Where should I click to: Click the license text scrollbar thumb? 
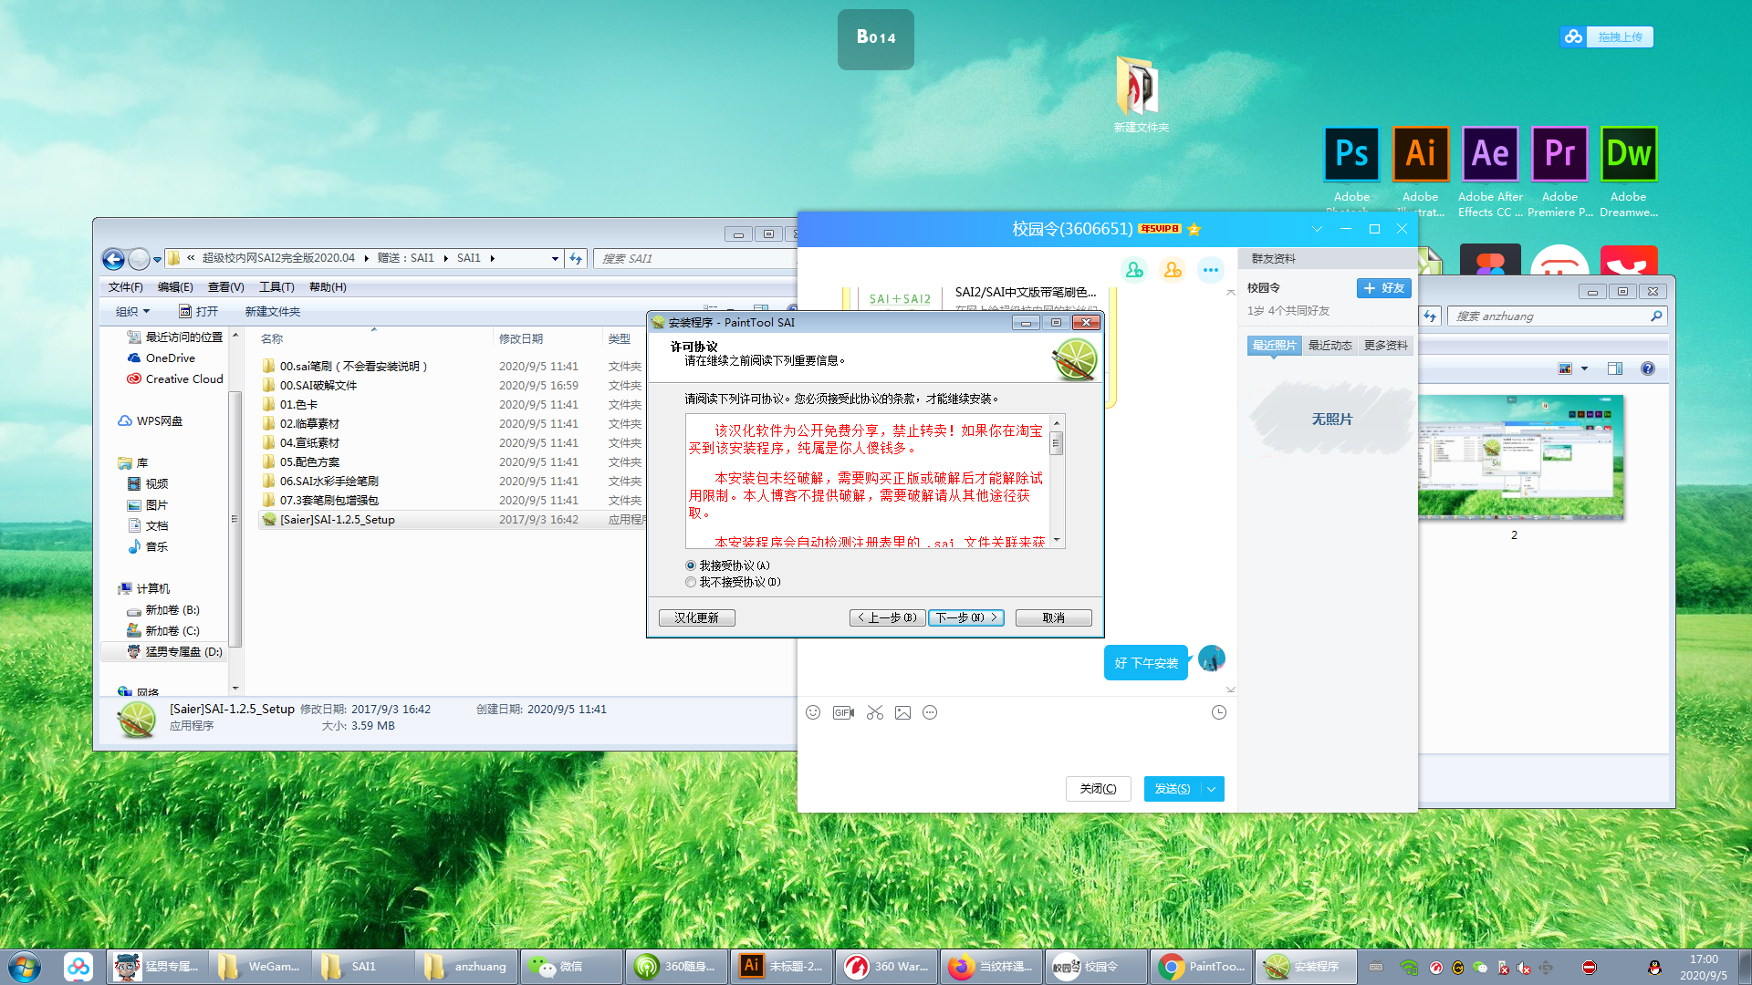(x=1056, y=443)
